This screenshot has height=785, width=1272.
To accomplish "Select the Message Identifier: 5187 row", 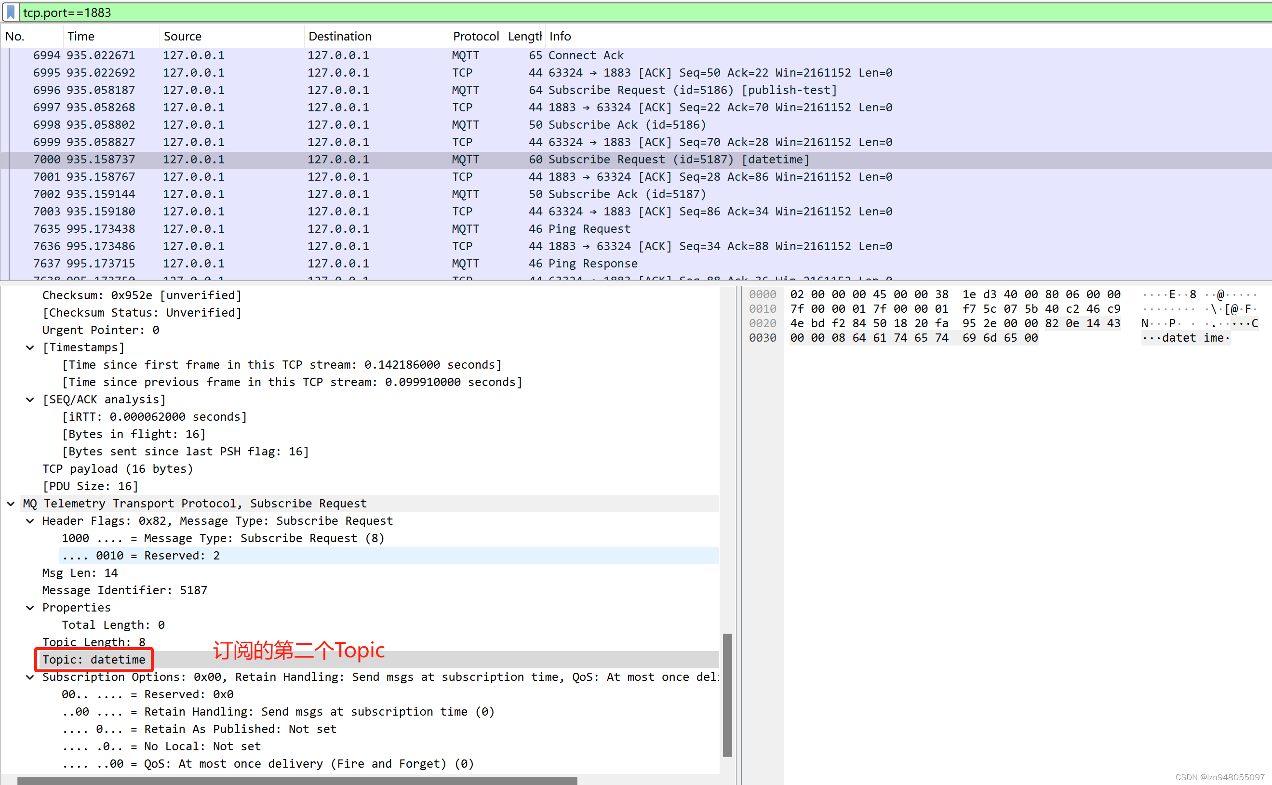I will pos(125,590).
